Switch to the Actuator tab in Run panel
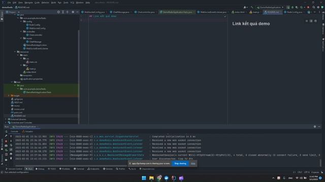Image resolution: width=325 pixels, height=182 pixels. (27, 131)
